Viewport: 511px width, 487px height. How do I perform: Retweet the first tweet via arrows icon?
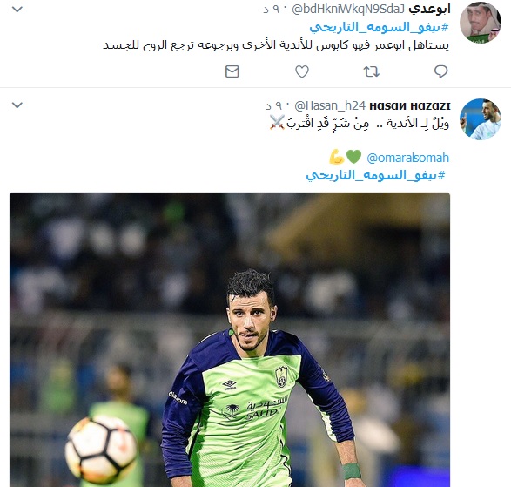(x=371, y=71)
